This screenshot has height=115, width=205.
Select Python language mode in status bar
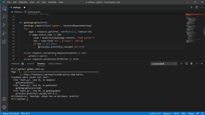pyautogui.click(x=191, y=114)
